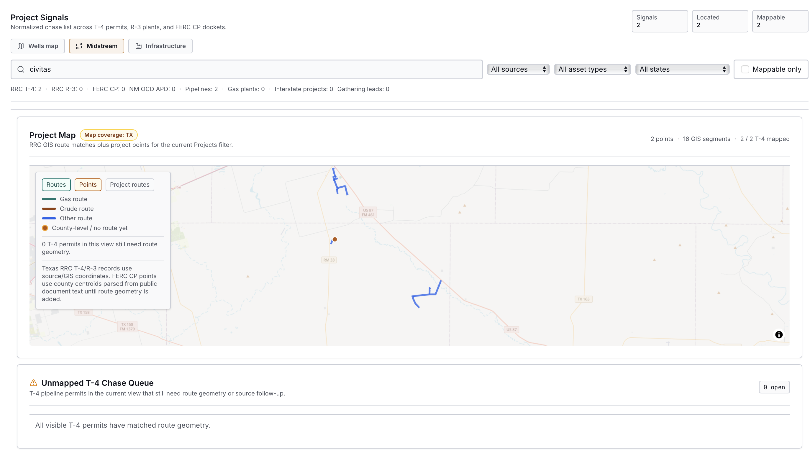Click the Gas route legend swatch
The image size is (810, 453).
[49, 199]
